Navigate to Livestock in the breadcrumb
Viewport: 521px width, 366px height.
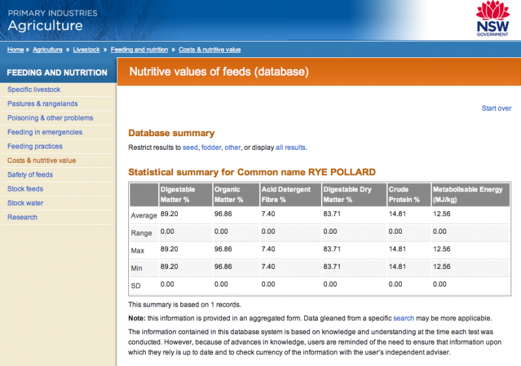click(x=87, y=49)
